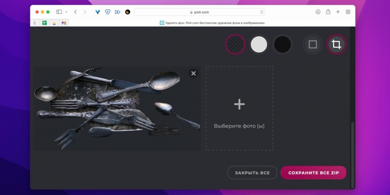390x195 pixels.
Task: Open the first pinned tab
Action: click(35, 23)
